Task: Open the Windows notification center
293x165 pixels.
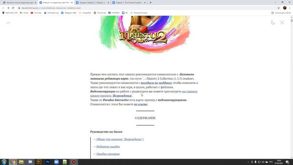Action: click(288, 162)
